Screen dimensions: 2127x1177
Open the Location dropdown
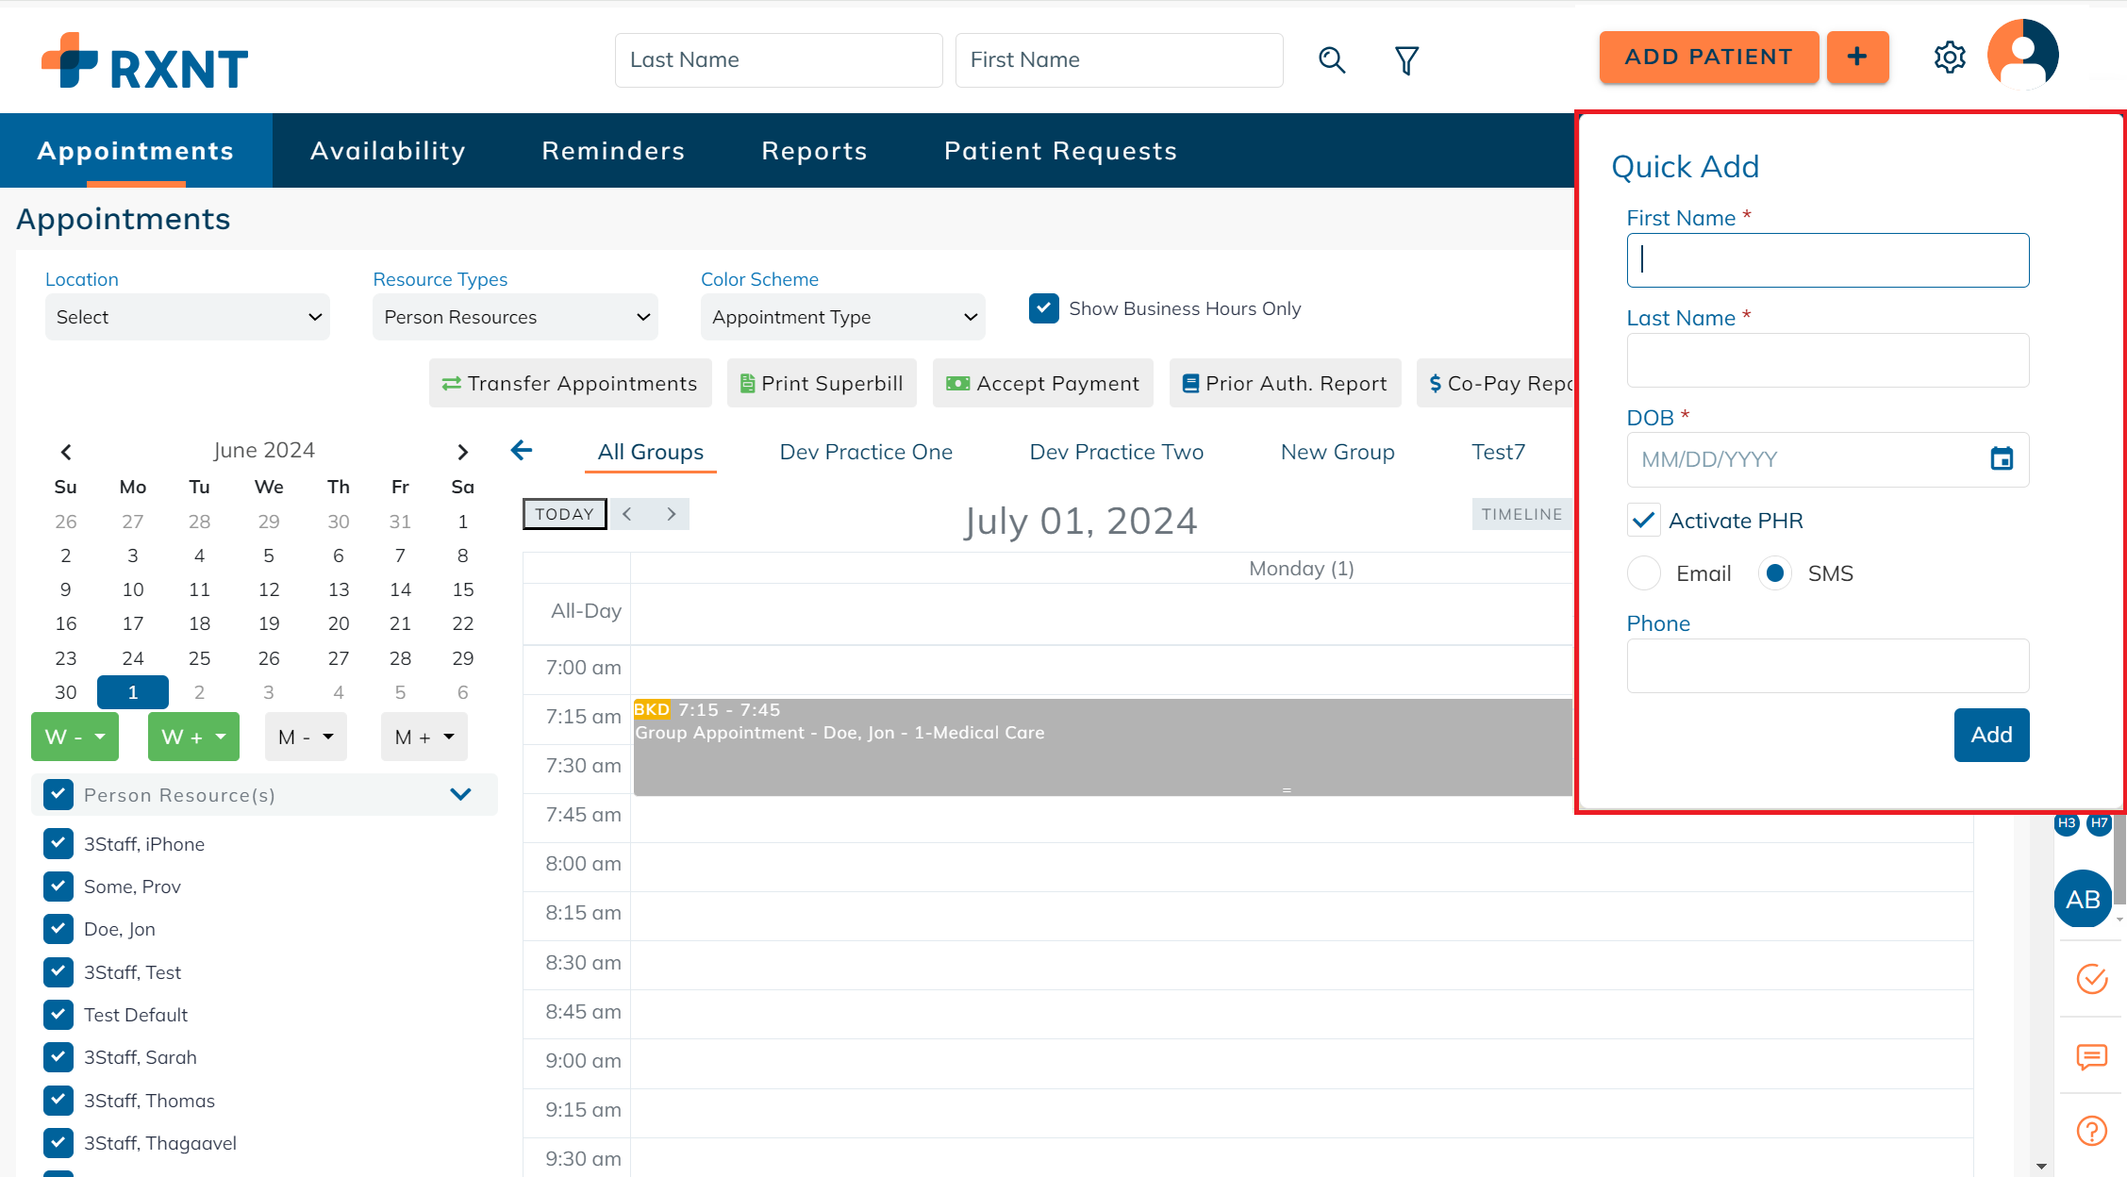pyautogui.click(x=187, y=317)
